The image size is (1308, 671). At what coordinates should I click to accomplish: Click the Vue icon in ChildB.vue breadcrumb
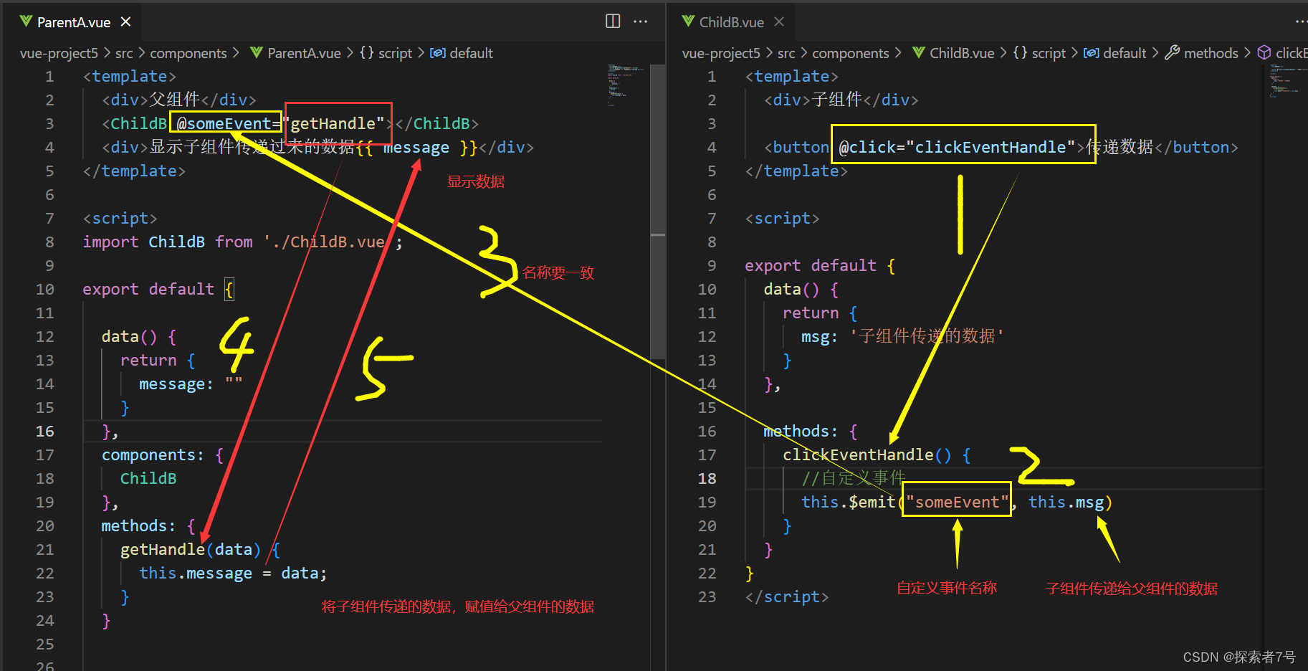919,52
